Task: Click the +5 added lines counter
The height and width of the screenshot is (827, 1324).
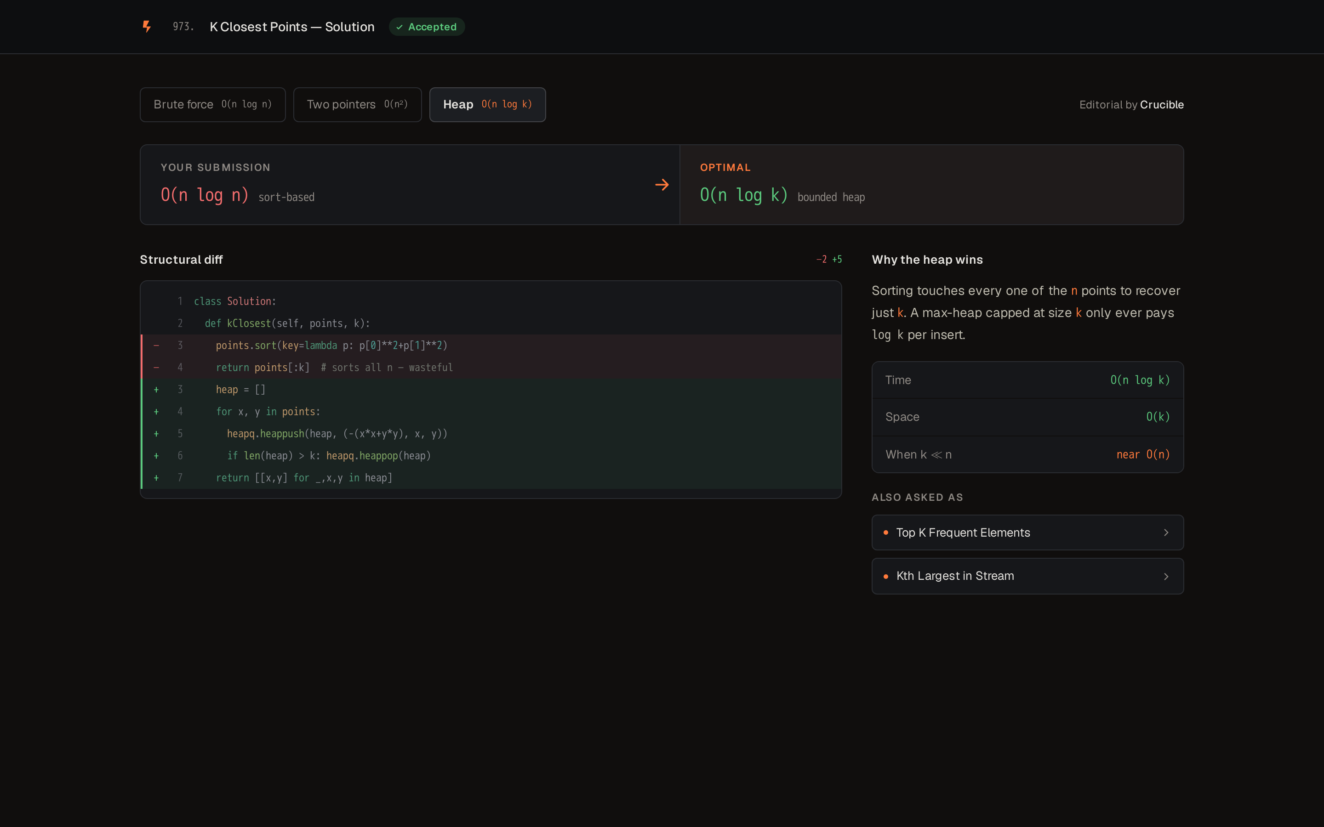Action: 837,259
